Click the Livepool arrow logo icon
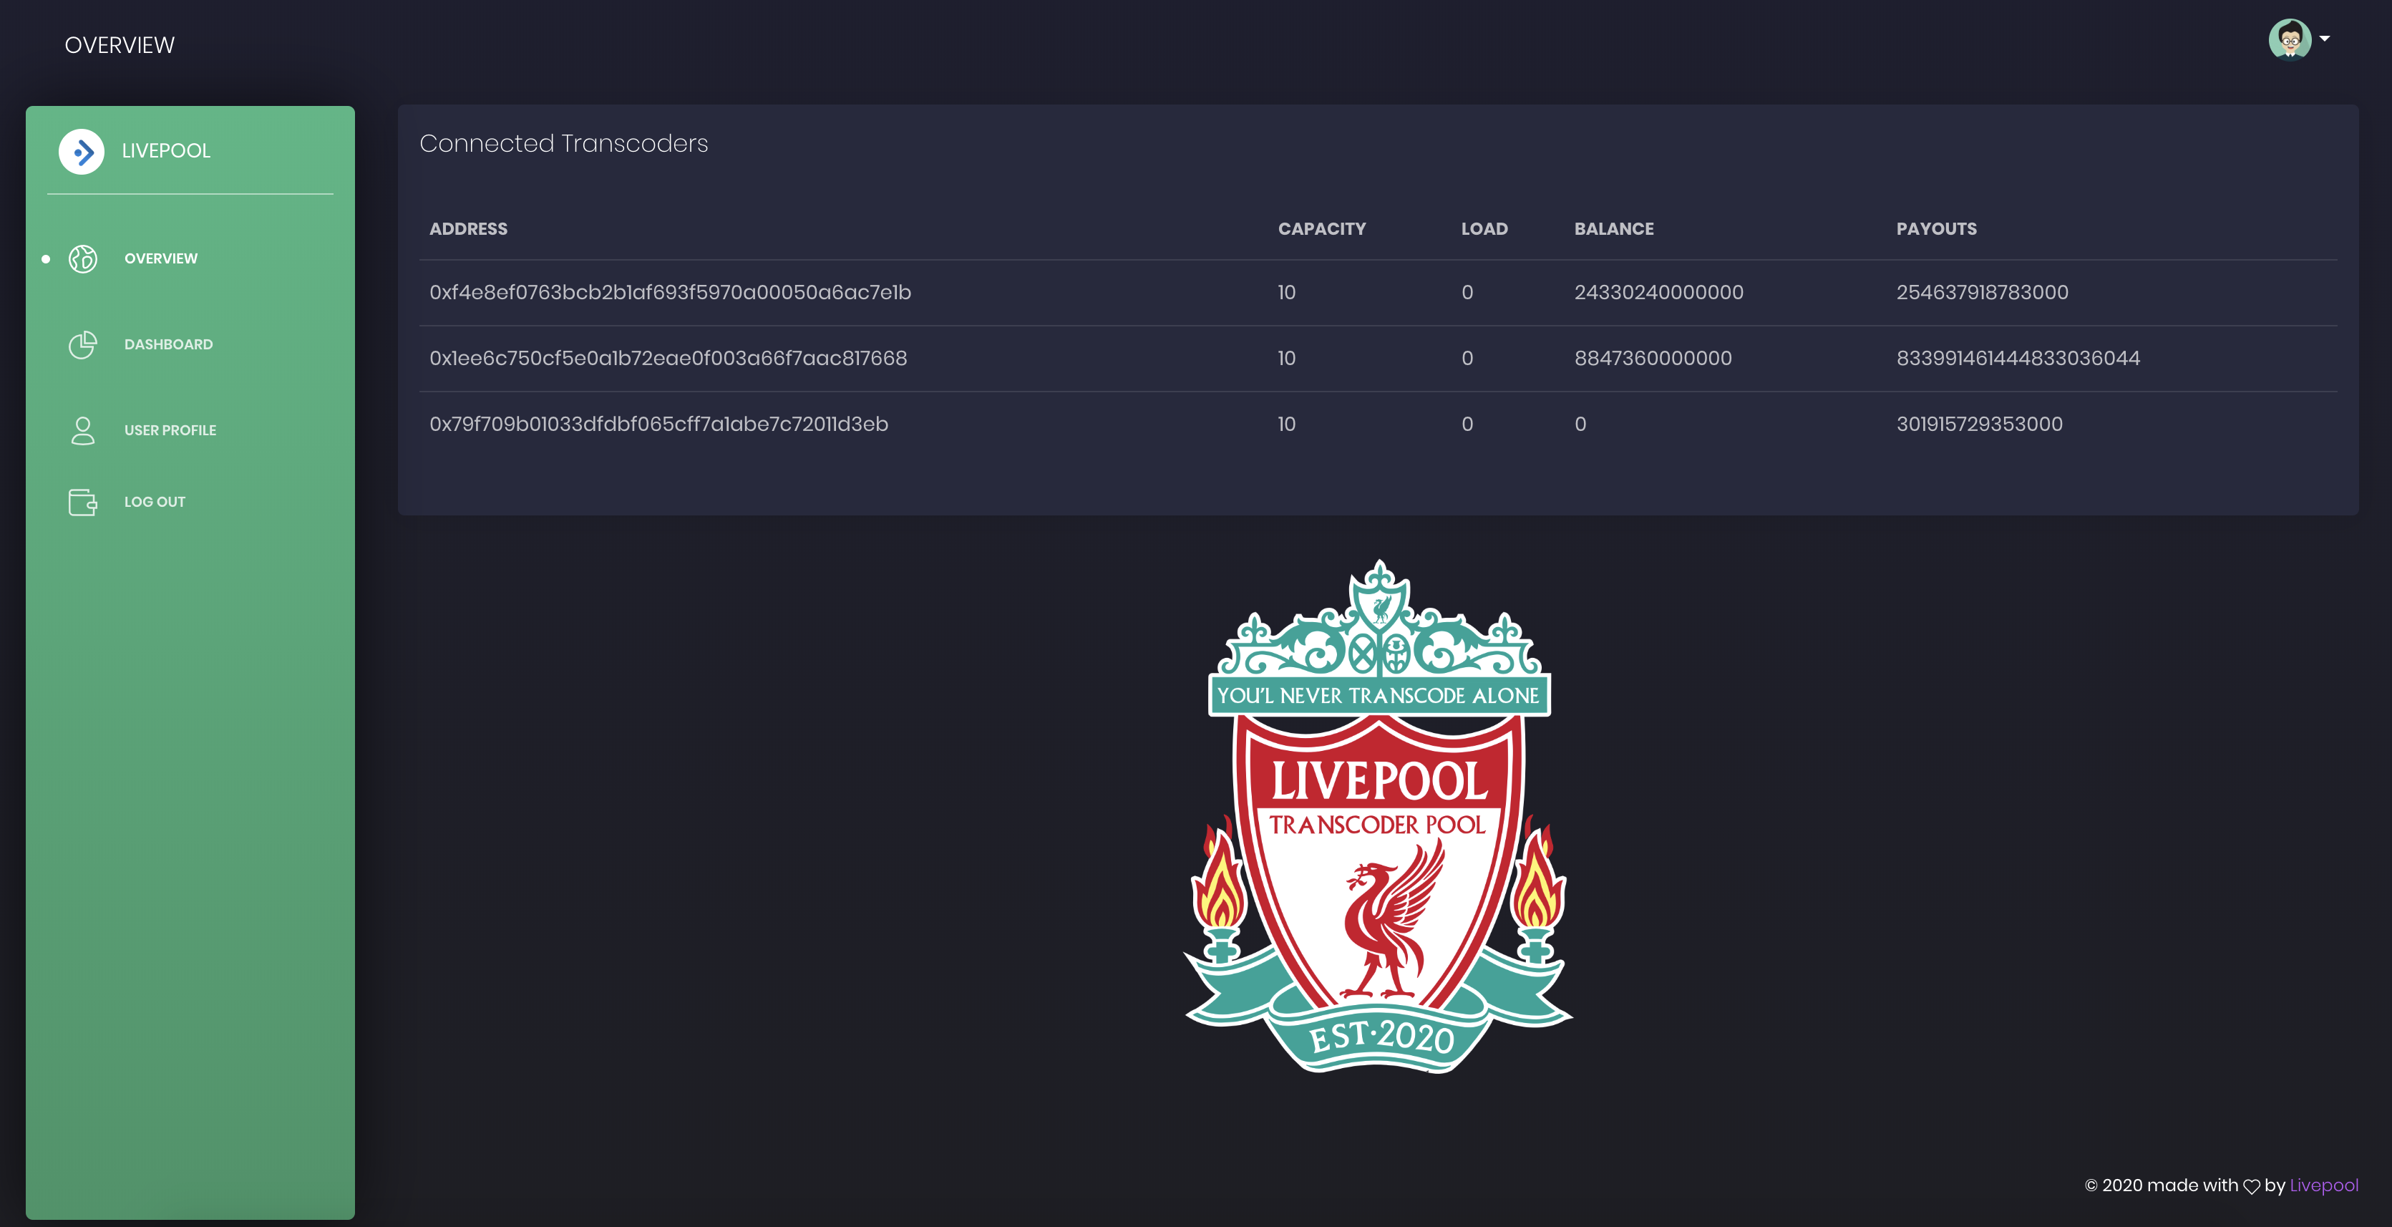The width and height of the screenshot is (2392, 1227). point(82,150)
